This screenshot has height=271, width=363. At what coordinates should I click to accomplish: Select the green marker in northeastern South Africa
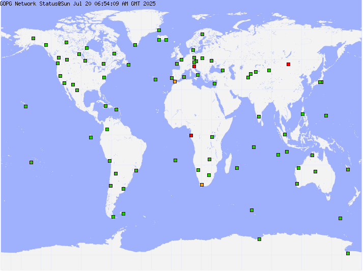[209, 175]
